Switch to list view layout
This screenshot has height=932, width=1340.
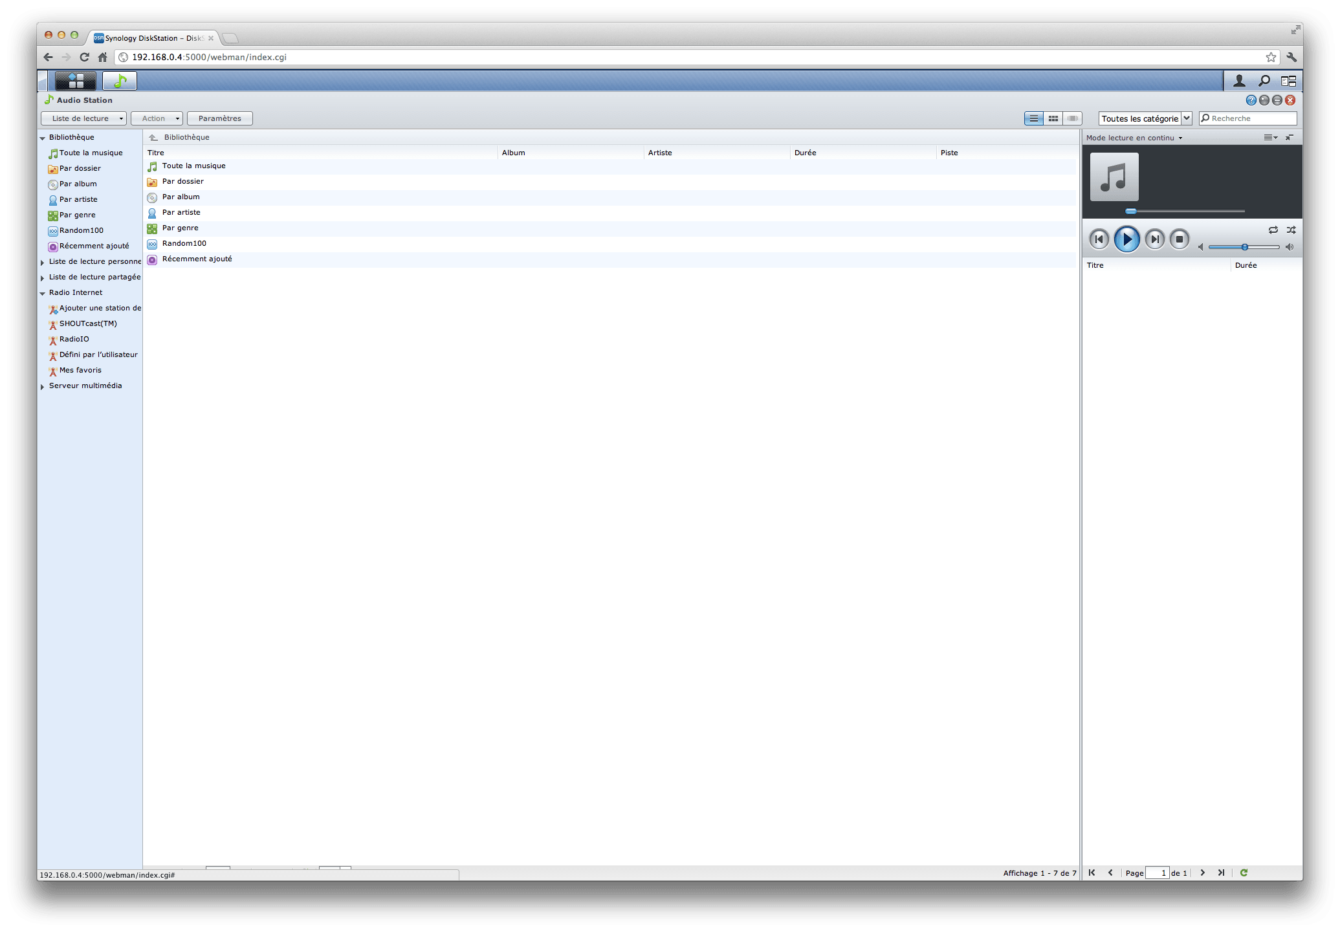[1033, 118]
